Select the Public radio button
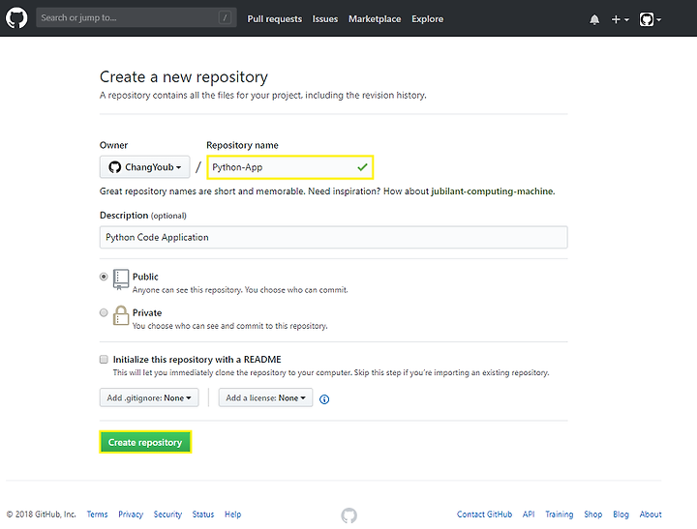Viewport: 697px width, 529px height. [x=104, y=277]
